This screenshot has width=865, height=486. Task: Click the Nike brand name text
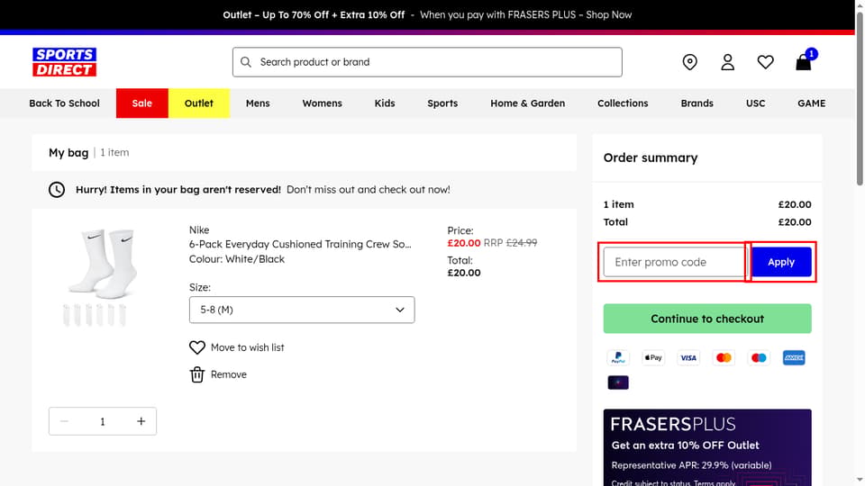tap(199, 229)
